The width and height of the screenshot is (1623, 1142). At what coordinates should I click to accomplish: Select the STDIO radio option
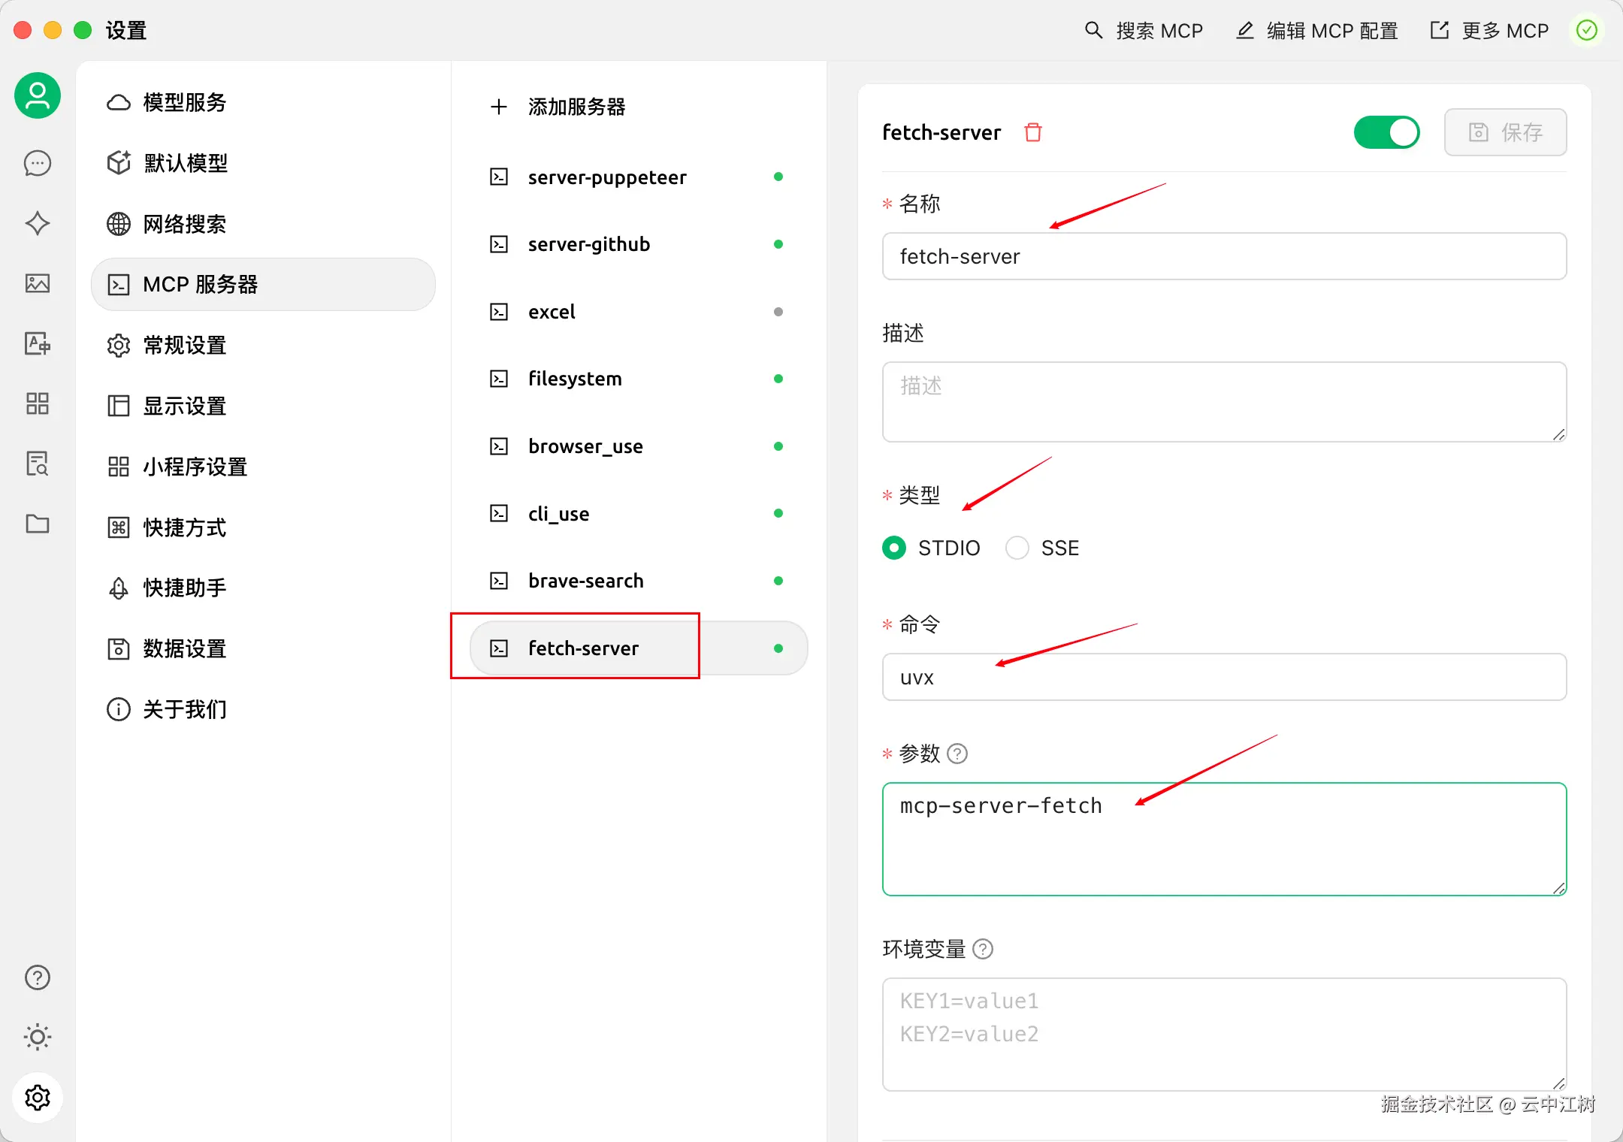pyautogui.click(x=894, y=548)
